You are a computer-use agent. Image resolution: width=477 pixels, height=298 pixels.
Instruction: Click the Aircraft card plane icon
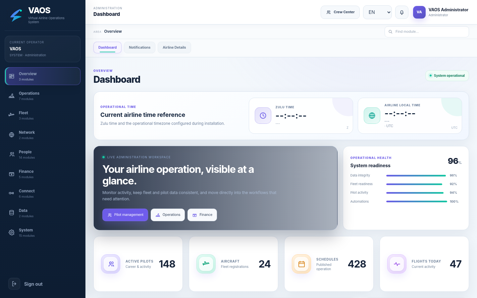coord(206,264)
